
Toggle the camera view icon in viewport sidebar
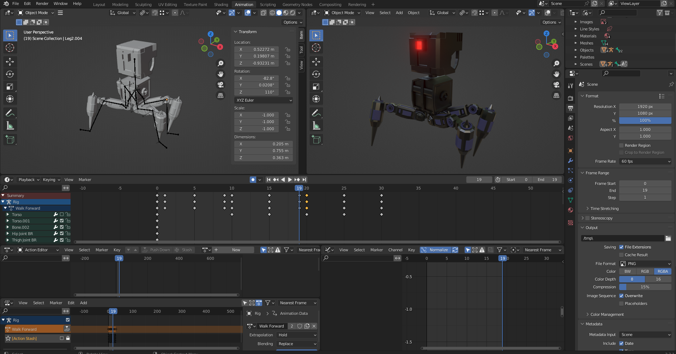click(220, 85)
